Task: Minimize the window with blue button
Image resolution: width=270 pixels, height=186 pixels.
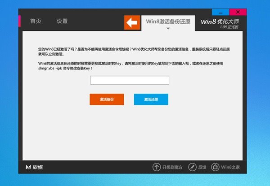Action: pyautogui.click(x=220, y=12)
